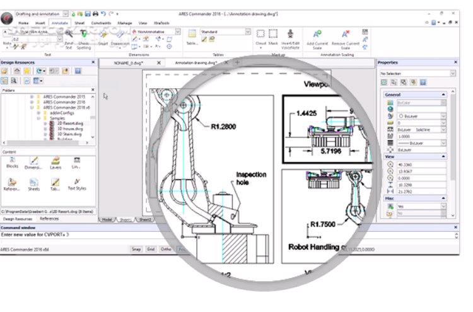Close the Properties panel

[455, 62]
